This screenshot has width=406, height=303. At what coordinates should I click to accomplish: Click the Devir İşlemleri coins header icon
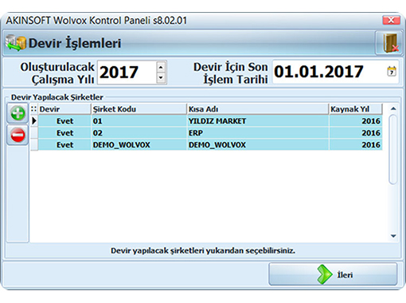click(16, 43)
